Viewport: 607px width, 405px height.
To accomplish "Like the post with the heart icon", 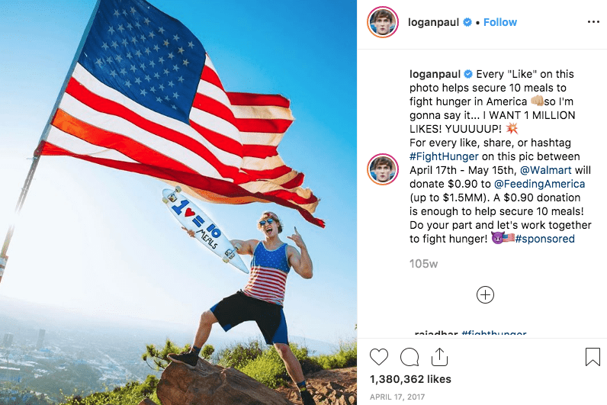I will pyautogui.click(x=378, y=357).
